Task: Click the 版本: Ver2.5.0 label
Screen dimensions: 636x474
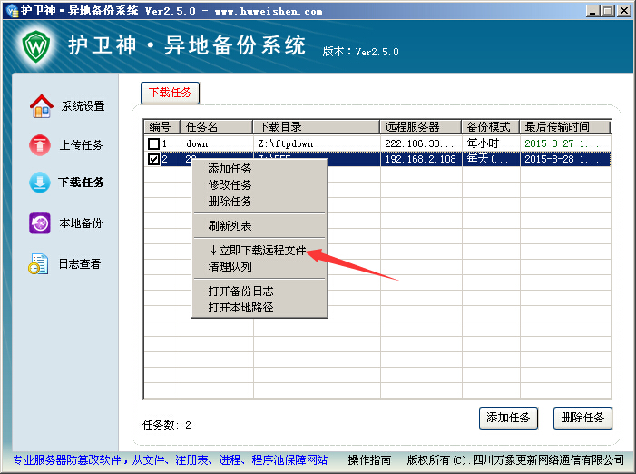Action: click(x=360, y=52)
